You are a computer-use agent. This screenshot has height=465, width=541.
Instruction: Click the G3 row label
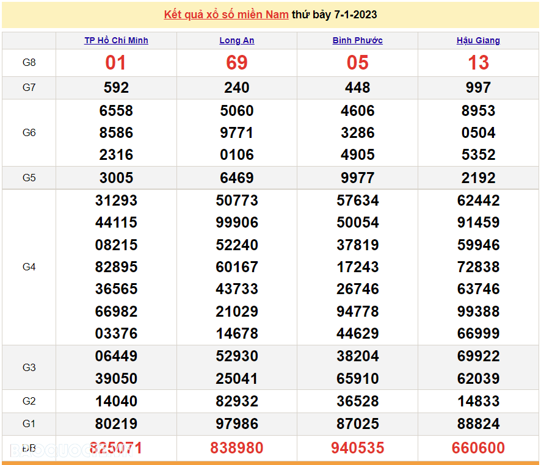pyautogui.click(x=29, y=367)
